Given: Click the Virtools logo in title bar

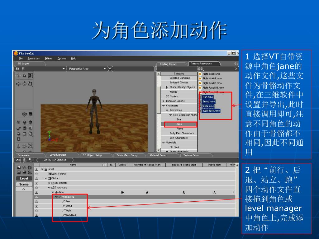Looking at the screenshot, I should 16,53.
